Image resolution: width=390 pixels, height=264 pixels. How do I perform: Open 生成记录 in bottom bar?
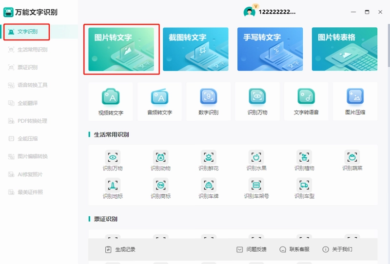tap(120, 249)
